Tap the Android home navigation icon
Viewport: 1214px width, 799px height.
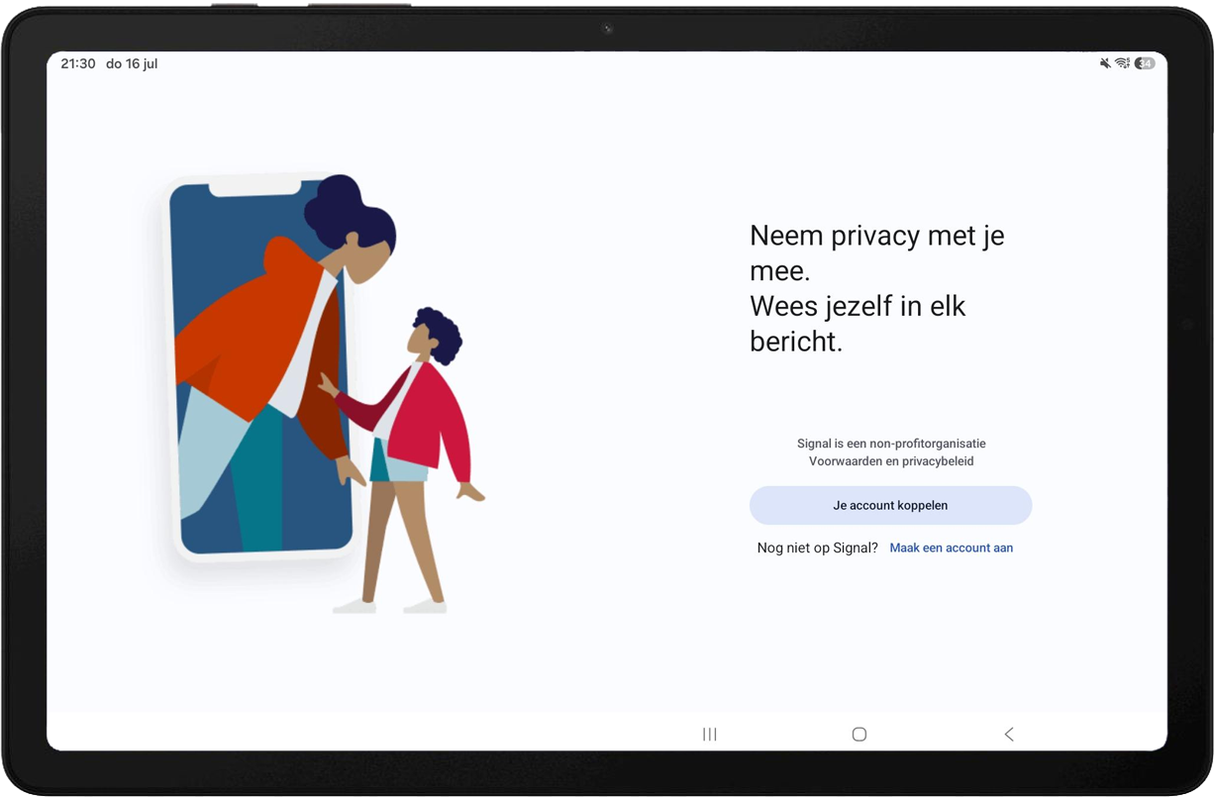point(860,734)
